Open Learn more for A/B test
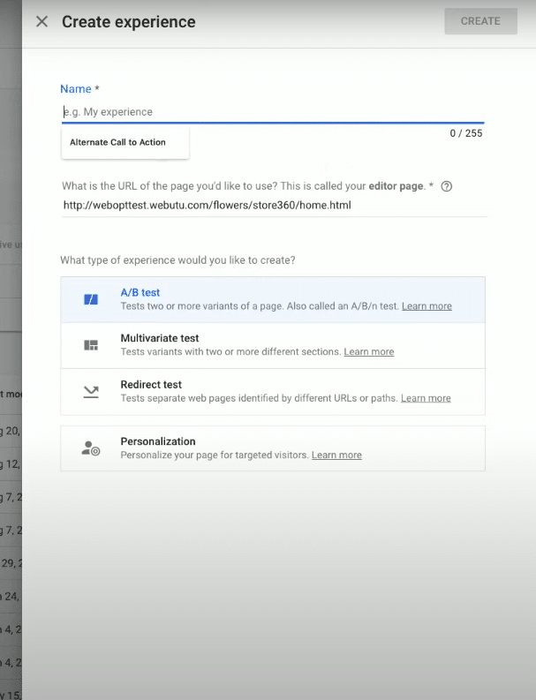 427,306
